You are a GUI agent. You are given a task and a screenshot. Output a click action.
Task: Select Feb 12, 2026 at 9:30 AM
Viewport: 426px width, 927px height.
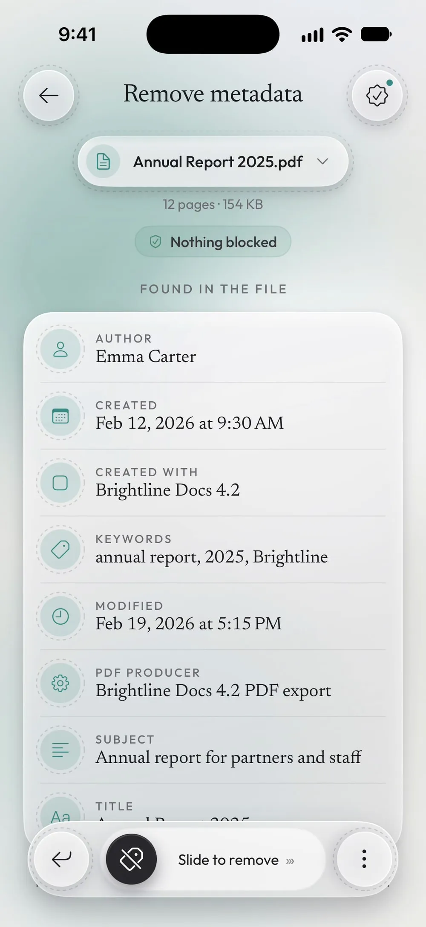[190, 423]
